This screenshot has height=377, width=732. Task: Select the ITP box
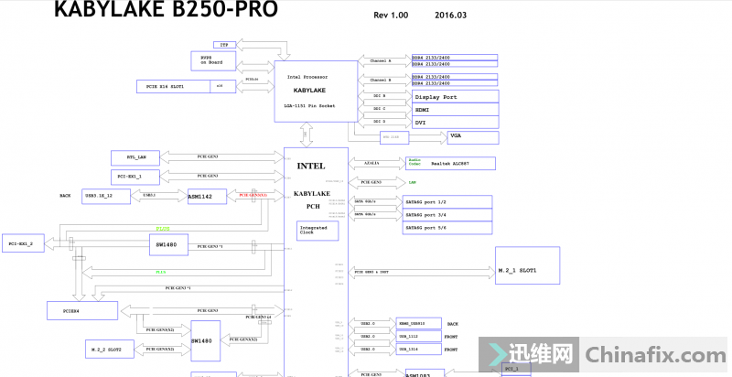pos(224,45)
